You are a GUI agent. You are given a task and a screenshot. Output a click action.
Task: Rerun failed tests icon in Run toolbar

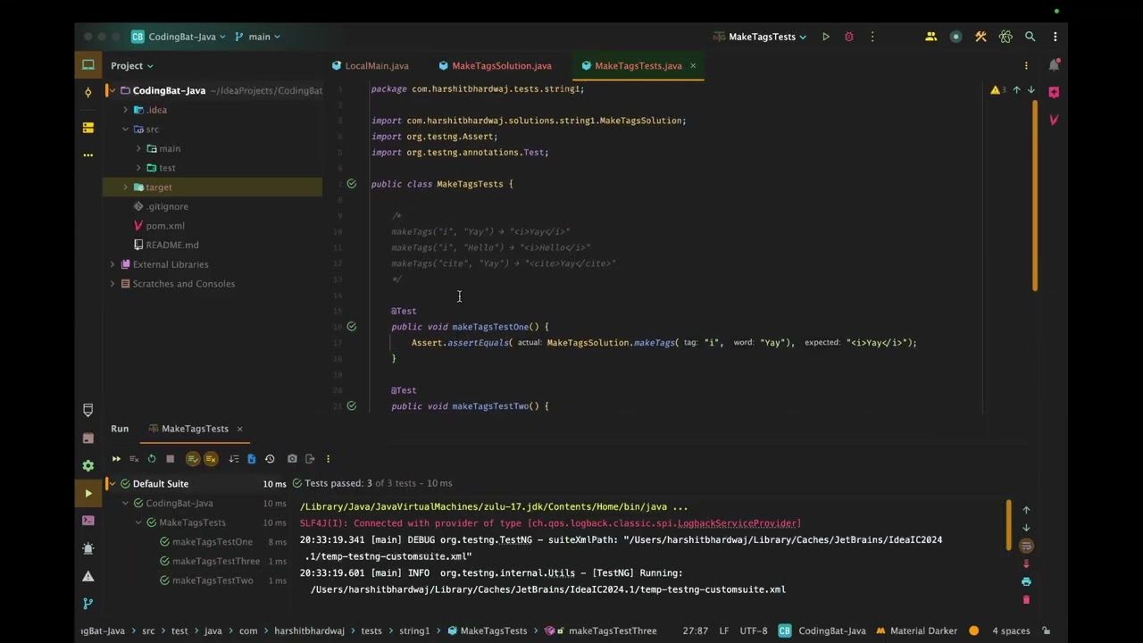134,459
